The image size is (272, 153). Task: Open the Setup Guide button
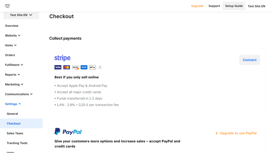(x=234, y=6)
